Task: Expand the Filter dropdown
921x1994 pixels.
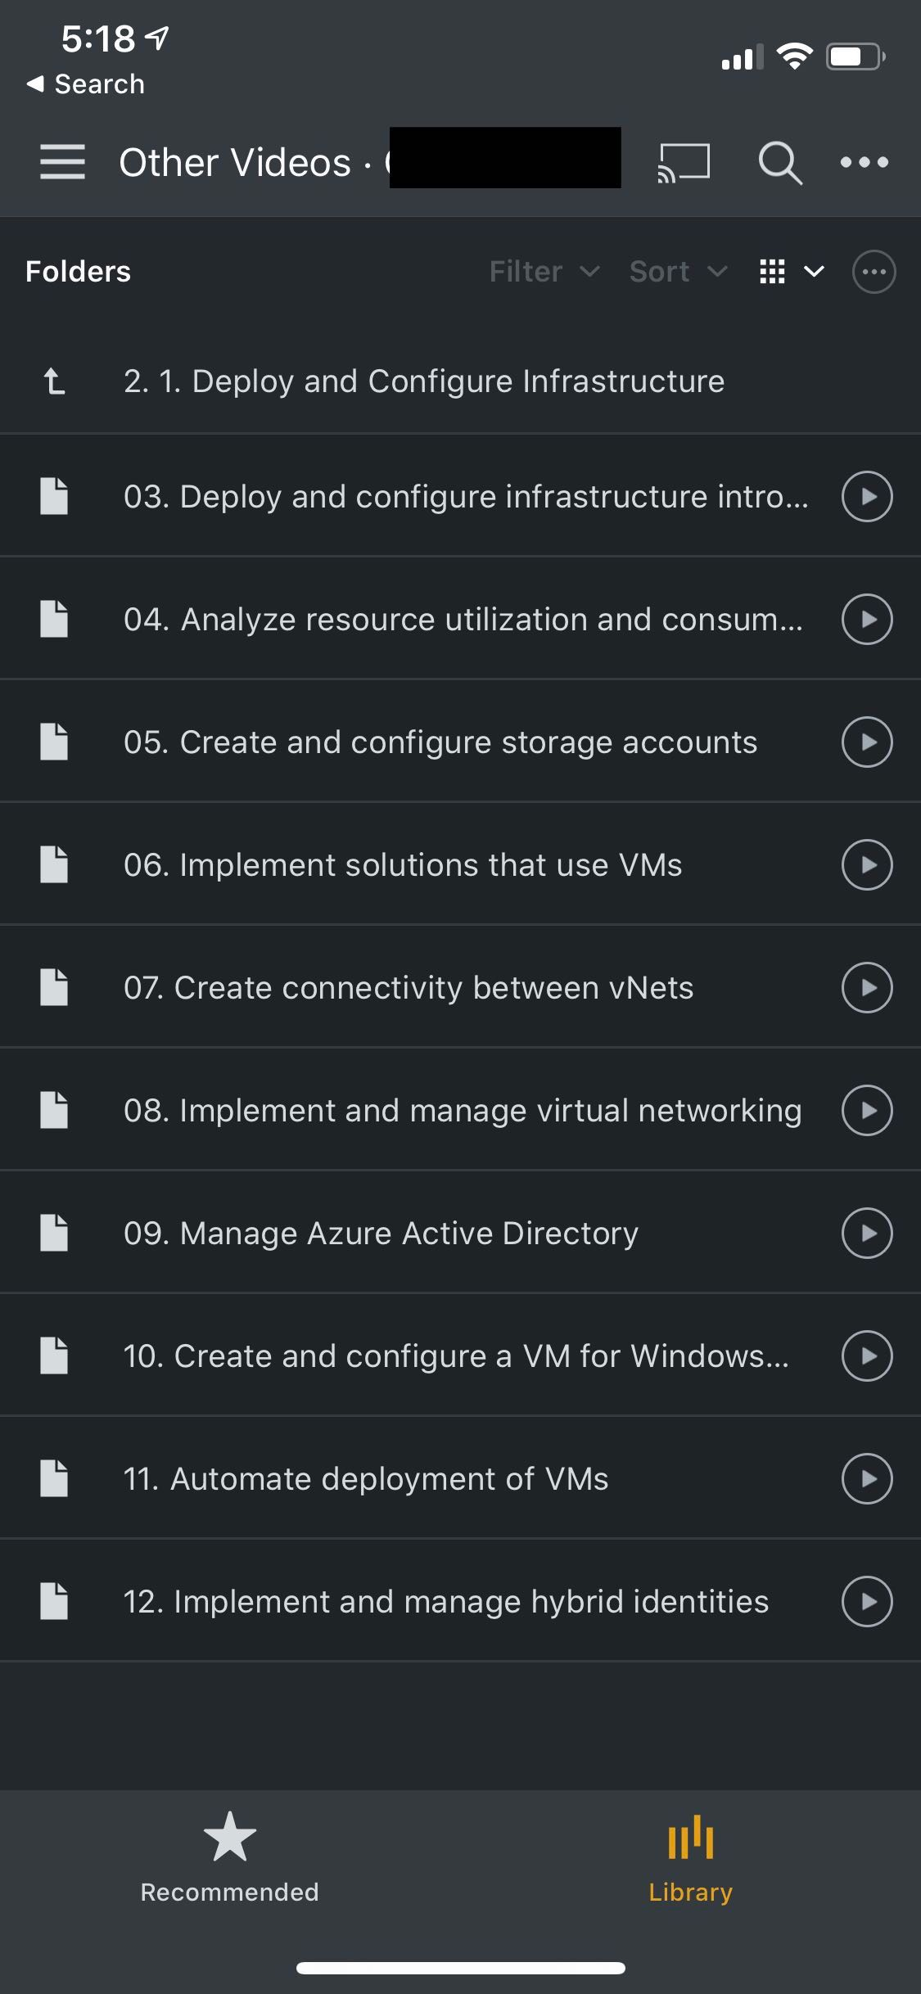Action: click(x=544, y=271)
